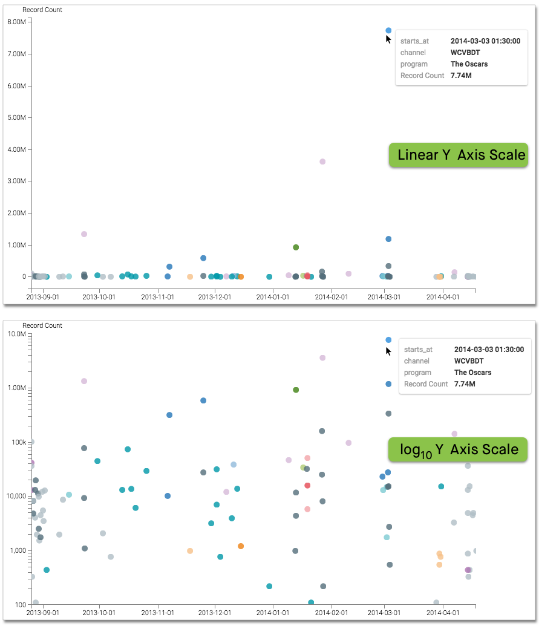Click 2014-01-01 x-axis label in linear chart
Screen dimensions: 539x626
click(272, 297)
